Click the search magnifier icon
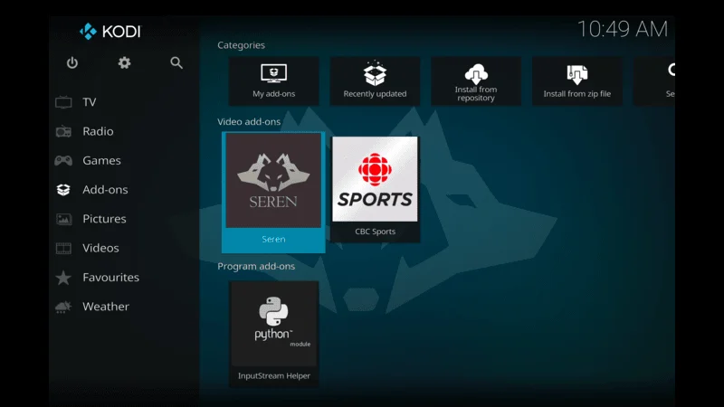Image resolution: width=724 pixels, height=407 pixels. [x=176, y=62]
